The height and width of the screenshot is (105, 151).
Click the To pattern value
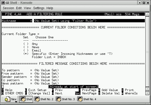46,70
